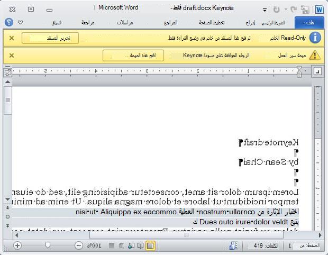
Task: Click the indent marker on horizontal ruler
Action: (299, 71)
